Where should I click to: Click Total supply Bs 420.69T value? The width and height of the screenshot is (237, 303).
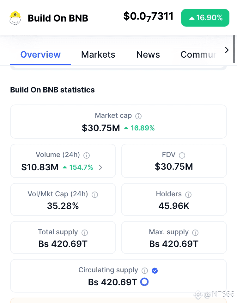63,244
